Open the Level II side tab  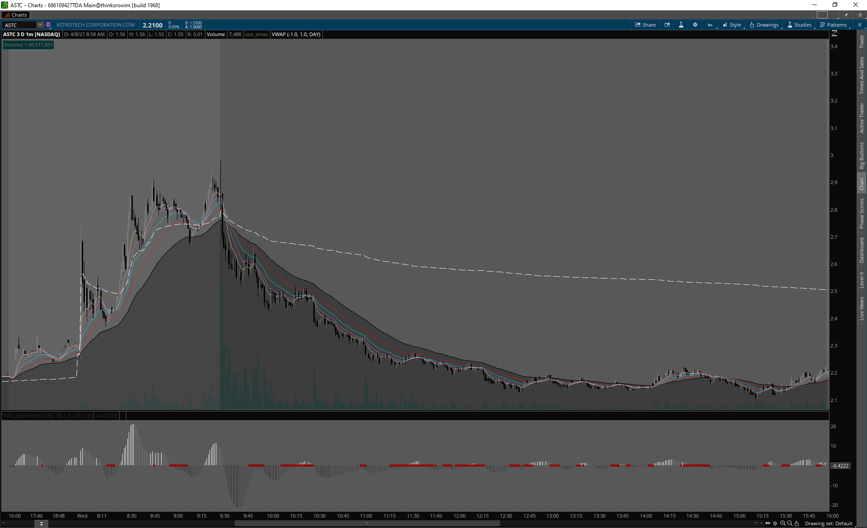pyautogui.click(x=862, y=280)
